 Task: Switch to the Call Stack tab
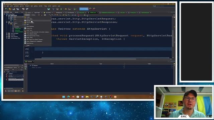[48, 13]
